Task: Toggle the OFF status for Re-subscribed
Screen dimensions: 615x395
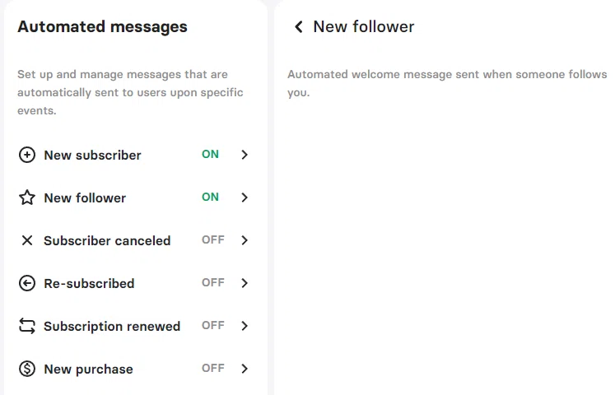Action: [x=213, y=282]
